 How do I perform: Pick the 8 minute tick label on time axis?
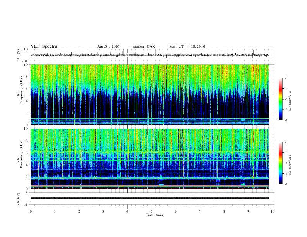pyautogui.click(x=224, y=211)
